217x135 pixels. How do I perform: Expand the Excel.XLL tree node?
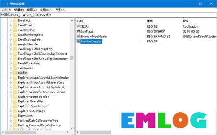click(x=11, y=21)
